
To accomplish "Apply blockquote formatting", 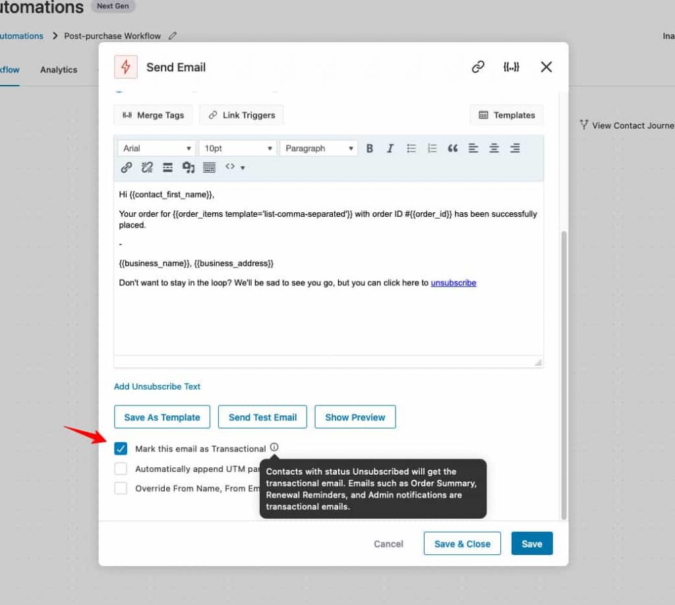I will click(x=452, y=148).
